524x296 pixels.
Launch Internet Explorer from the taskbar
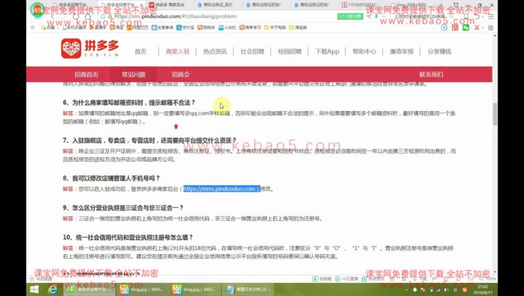(52, 289)
